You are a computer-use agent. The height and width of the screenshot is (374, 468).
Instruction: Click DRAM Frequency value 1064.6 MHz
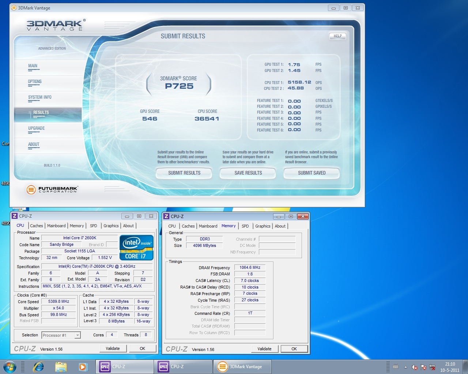click(x=250, y=268)
